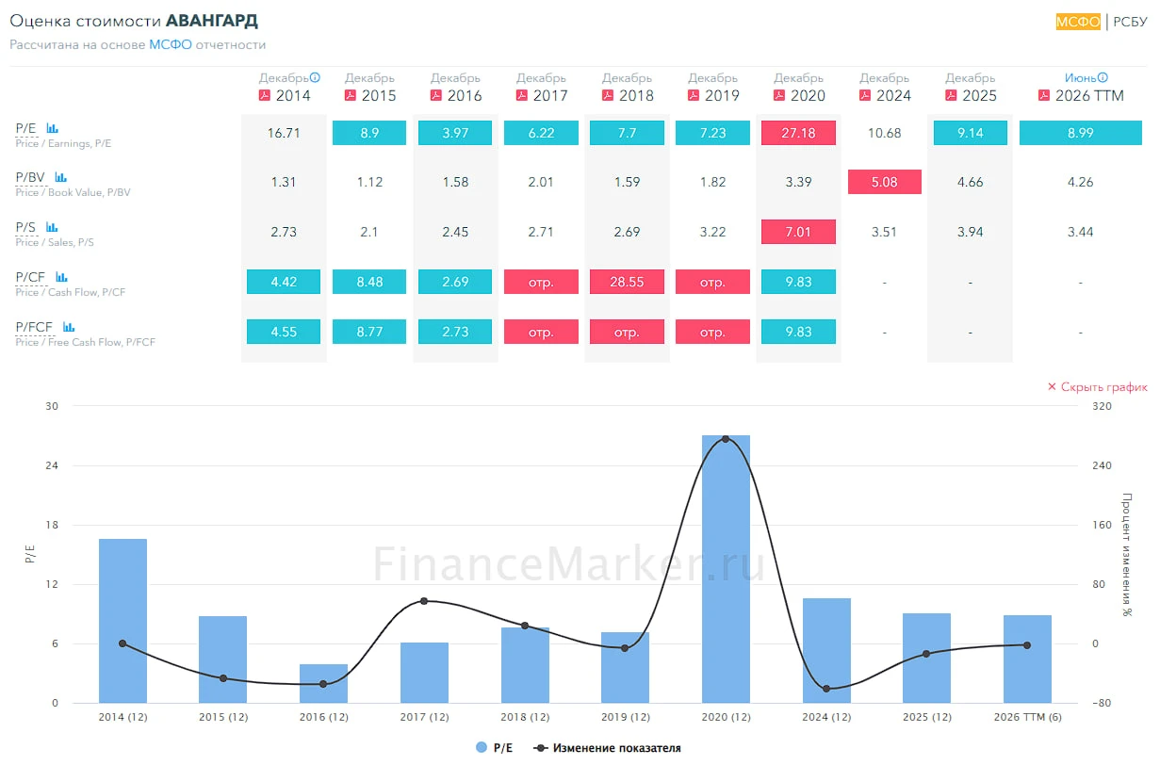The width and height of the screenshot is (1160, 765).
Task: Click the 2016 P/E value 3.97
Action: coord(455,133)
